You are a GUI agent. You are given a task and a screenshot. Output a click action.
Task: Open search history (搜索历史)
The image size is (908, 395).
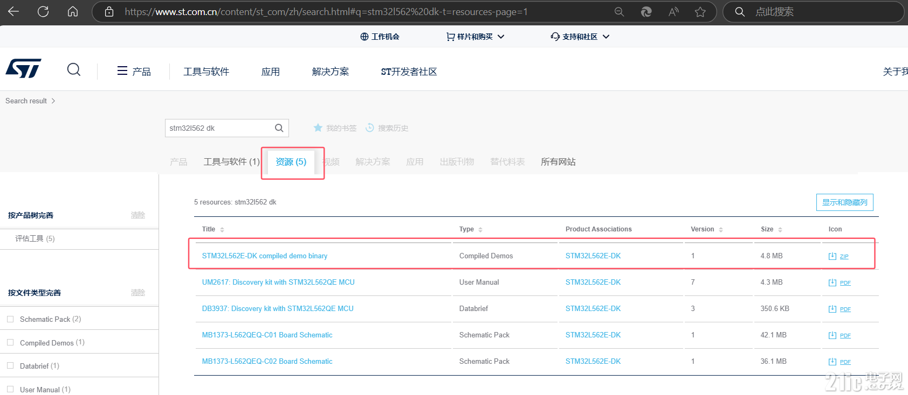pos(387,128)
